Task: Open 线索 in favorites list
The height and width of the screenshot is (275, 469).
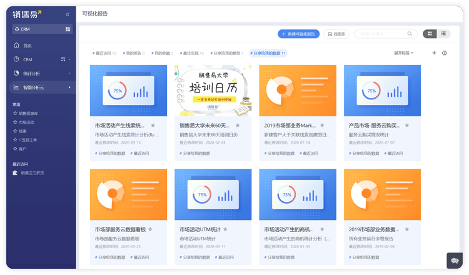Action: 23,131
